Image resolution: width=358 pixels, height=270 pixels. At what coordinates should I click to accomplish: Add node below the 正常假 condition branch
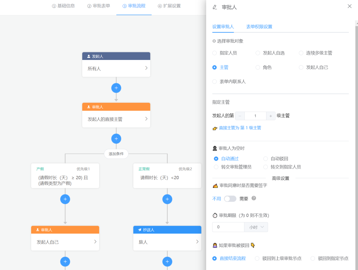[x=167, y=199]
